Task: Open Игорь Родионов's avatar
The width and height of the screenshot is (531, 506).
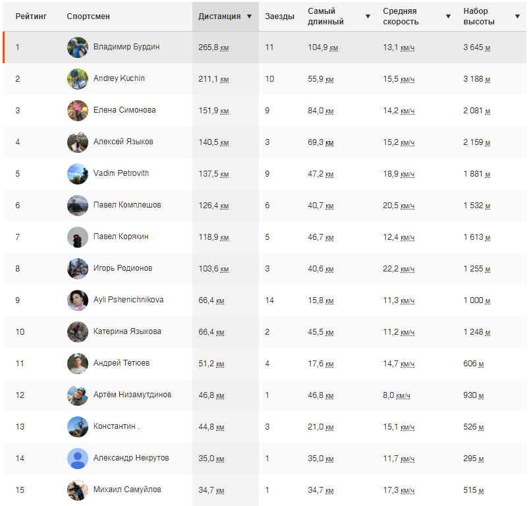Action: tap(78, 269)
